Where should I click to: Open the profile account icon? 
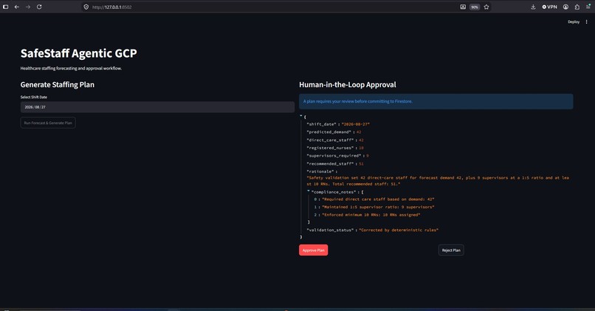(x=565, y=7)
